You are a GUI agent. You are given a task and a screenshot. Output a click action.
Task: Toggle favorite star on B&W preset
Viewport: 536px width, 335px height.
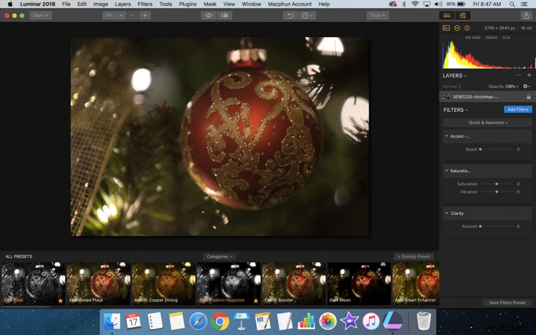click(x=61, y=301)
